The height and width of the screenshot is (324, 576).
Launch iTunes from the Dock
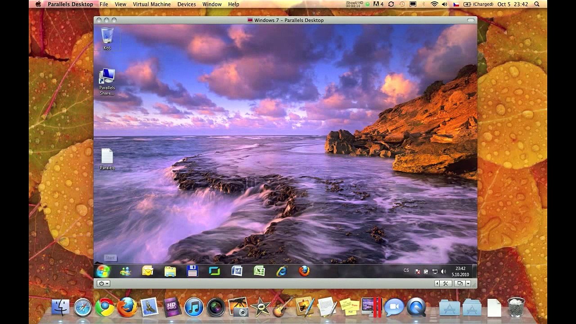[x=194, y=307]
